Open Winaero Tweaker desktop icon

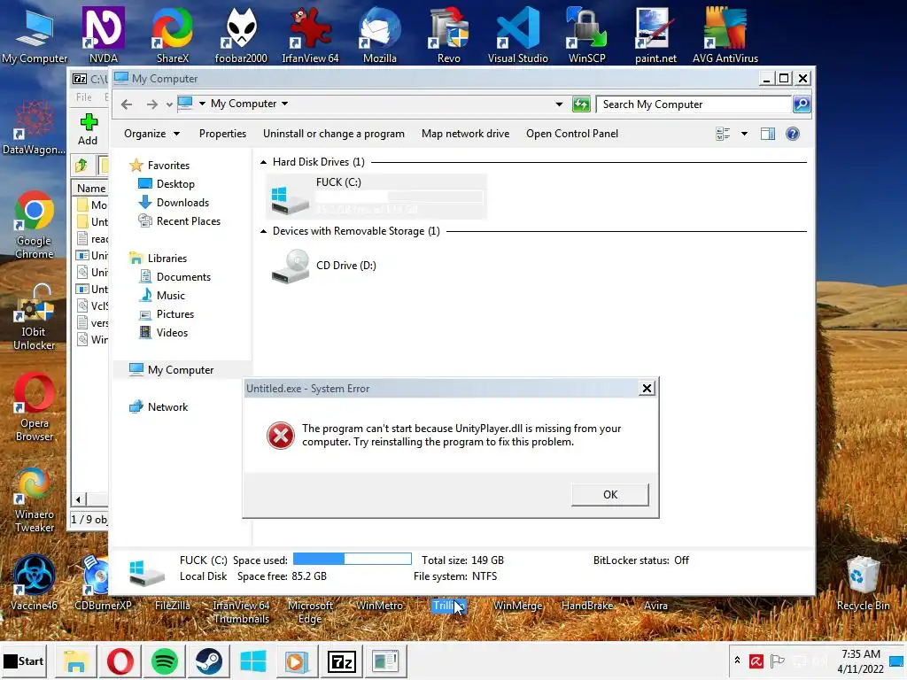click(35, 499)
